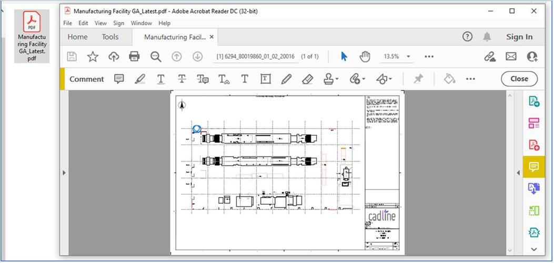Expand the left navigation pane arrow
This screenshot has height=263, width=554.
[64, 173]
